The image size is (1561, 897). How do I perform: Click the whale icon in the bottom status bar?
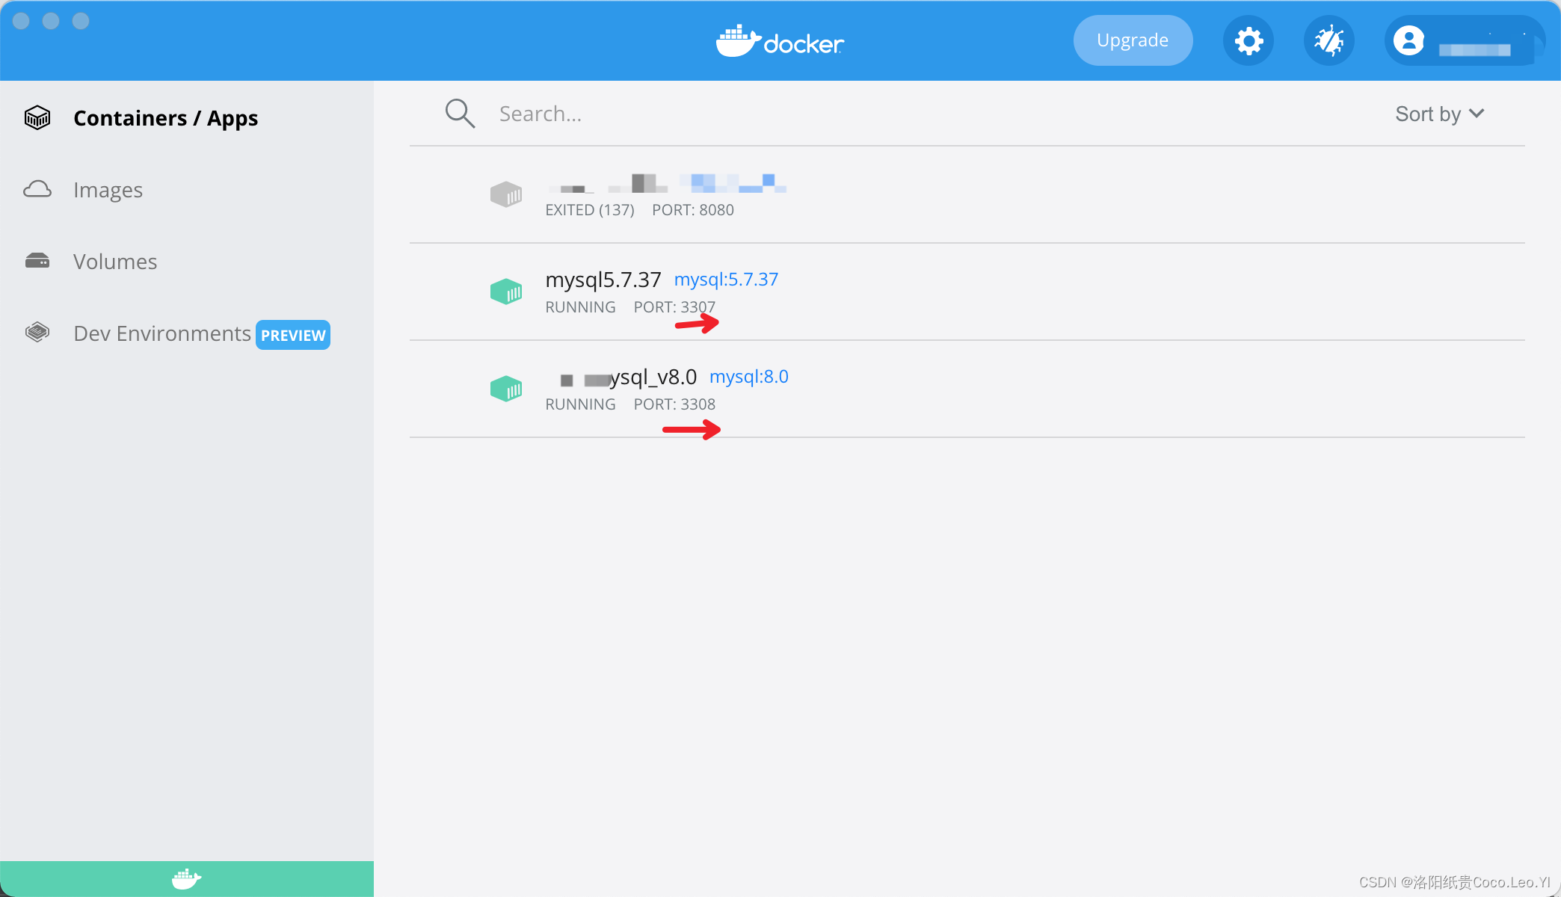[186, 879]
